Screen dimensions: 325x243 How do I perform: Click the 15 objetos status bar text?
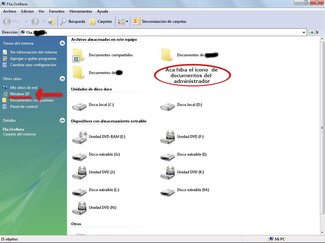(x=9, y=239)
